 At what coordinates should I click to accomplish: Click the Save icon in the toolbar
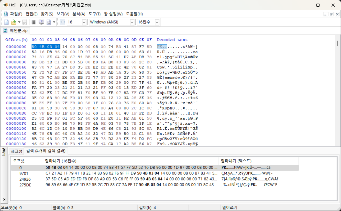(x=25, y=22)
